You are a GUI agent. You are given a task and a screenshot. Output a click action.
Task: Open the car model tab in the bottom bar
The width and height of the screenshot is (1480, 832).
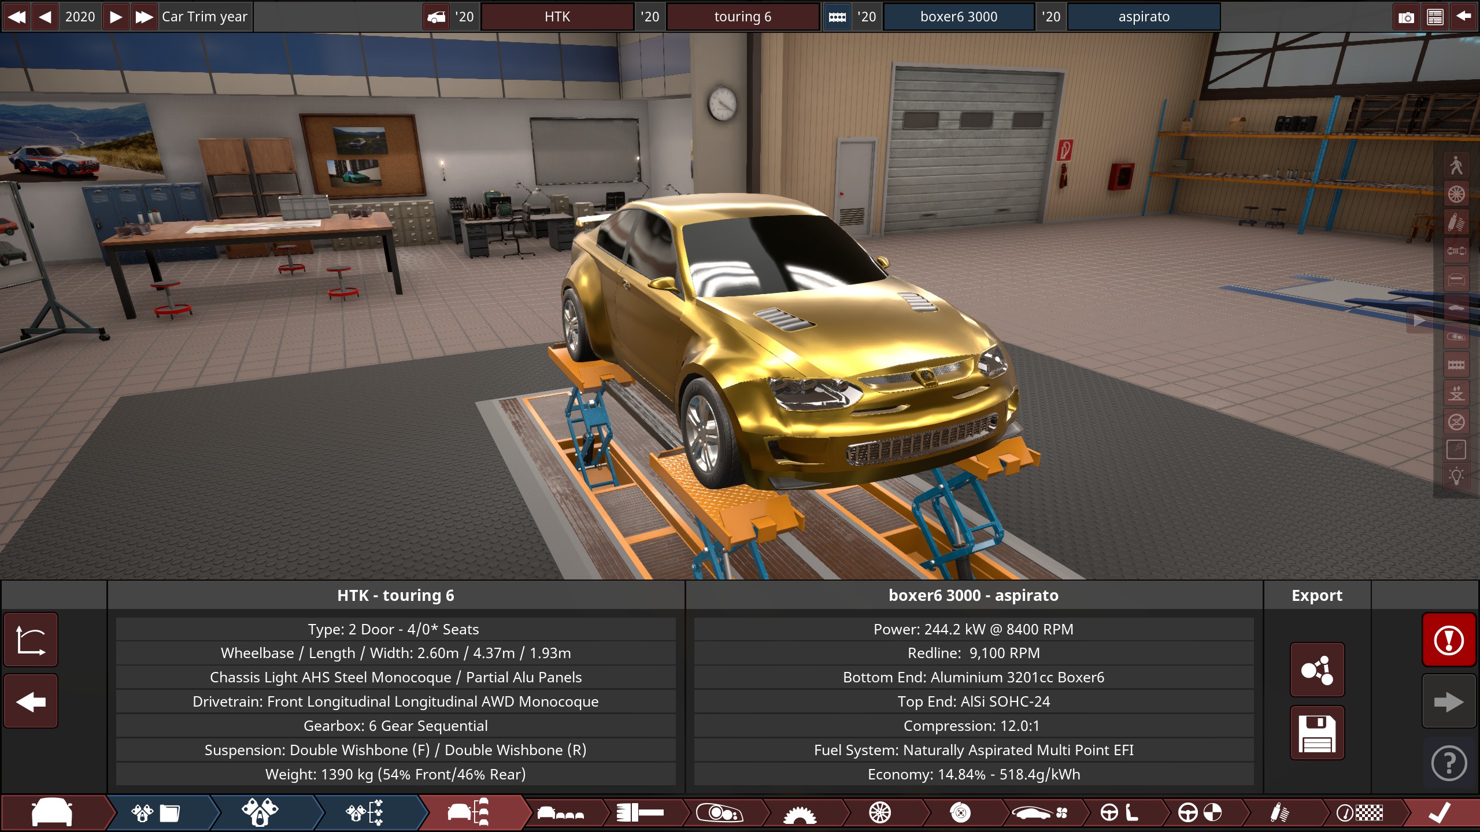(x=53, y=813)
